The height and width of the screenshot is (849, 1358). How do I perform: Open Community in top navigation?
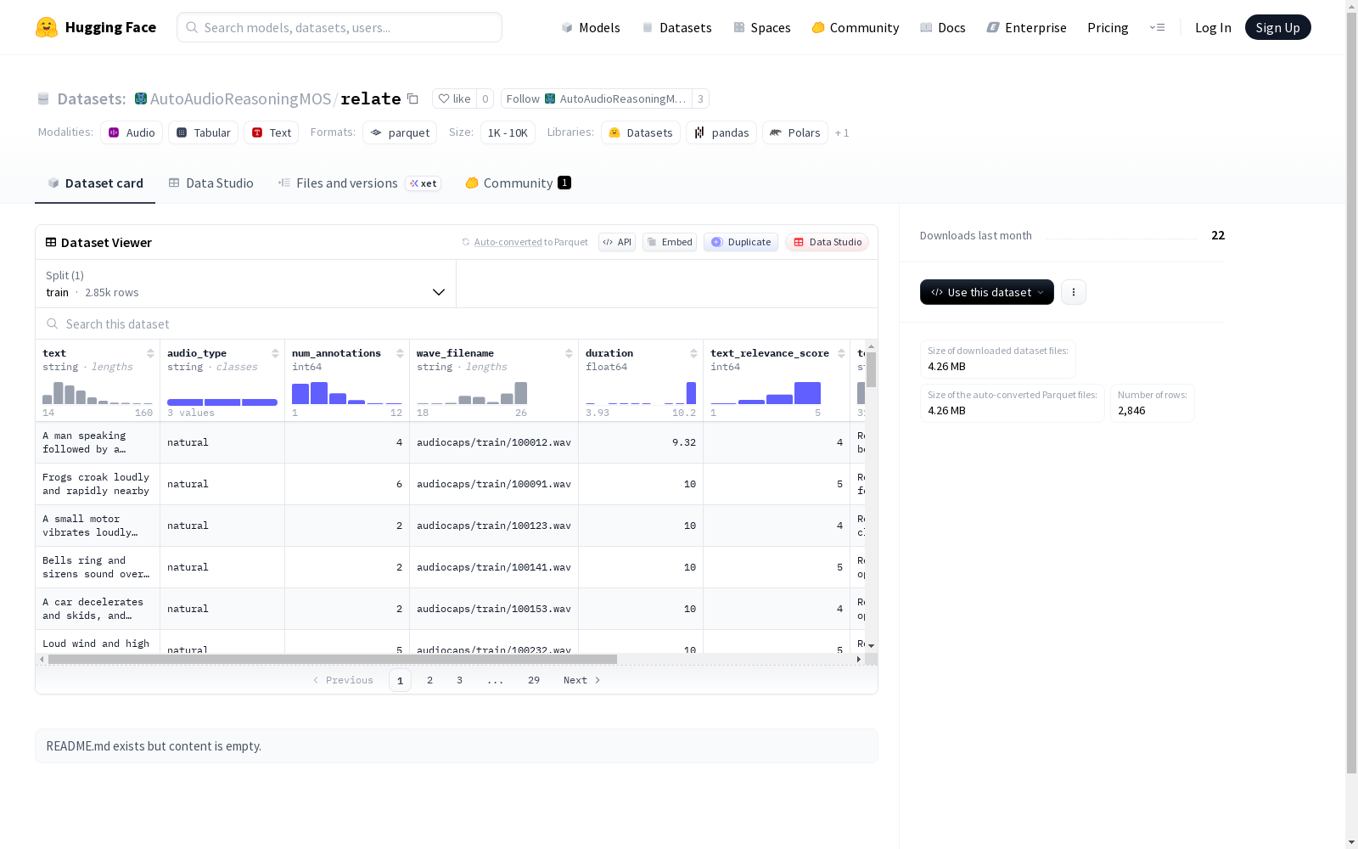pyautogui.click(x=856, y=27)
